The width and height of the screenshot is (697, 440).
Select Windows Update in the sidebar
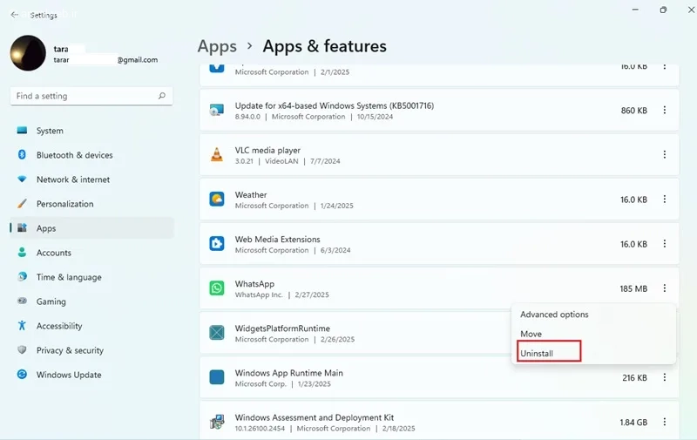point(91,375)
